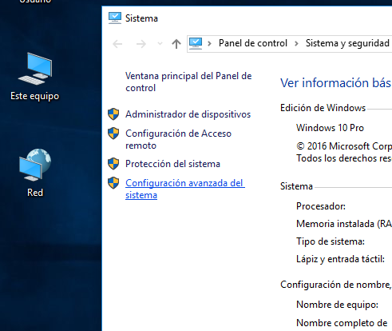Open Configuración de Acceso remoto link

tap(178, 139)
